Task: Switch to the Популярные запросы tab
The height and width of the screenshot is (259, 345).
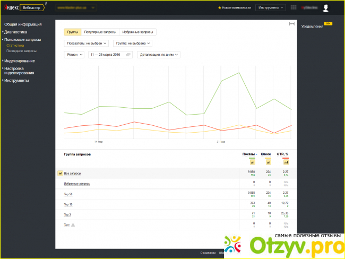Action: 100,32
